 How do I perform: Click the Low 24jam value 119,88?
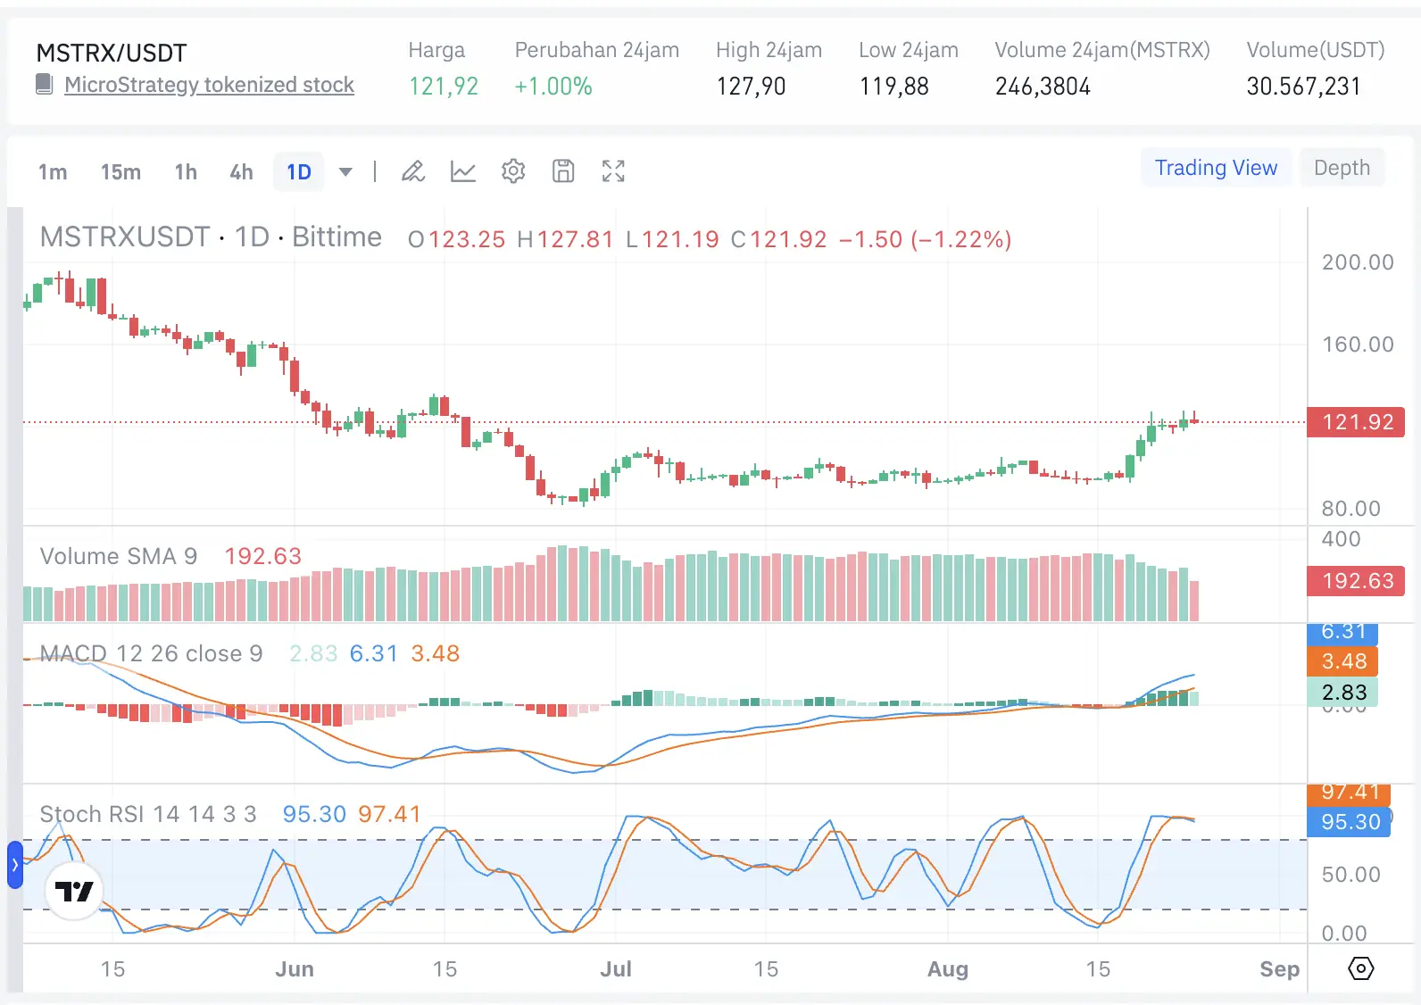click(x=894, y=87)
